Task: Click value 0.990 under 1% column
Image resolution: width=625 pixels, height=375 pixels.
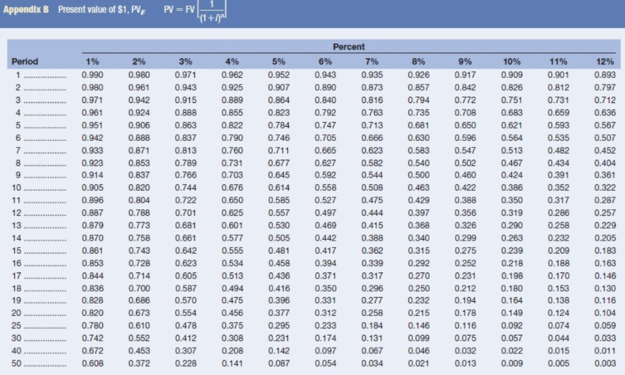Action: click(x=93, y=75)
